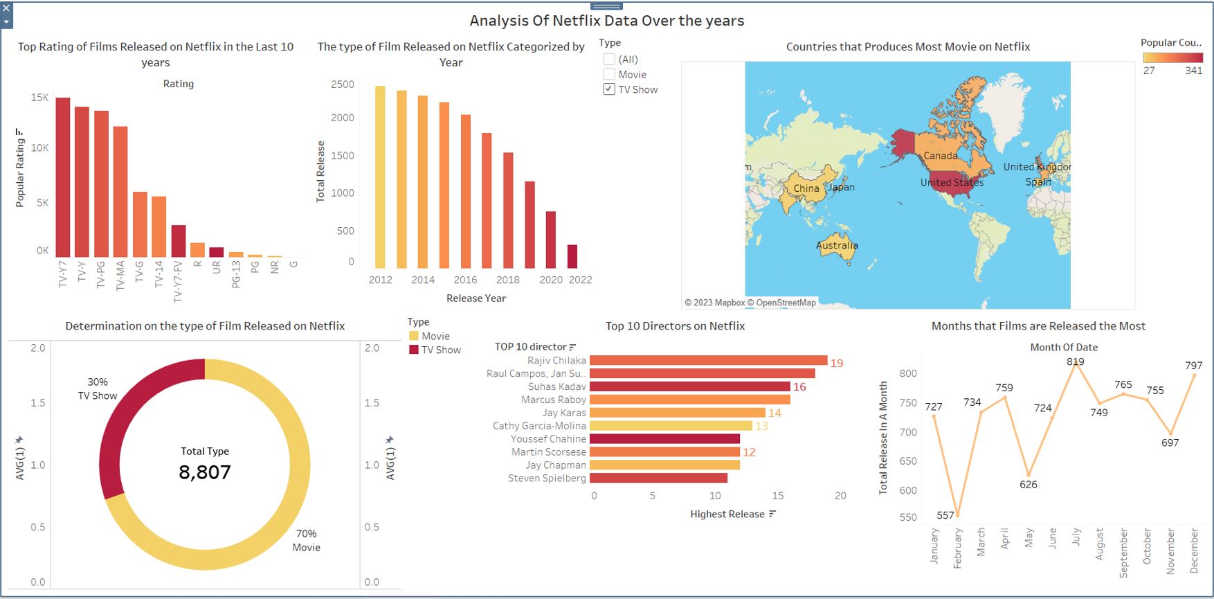The width and height of the screenshot is (1214, 599).
Task: Select the December 797 point on the line chart
Action: pos(1194,375)
